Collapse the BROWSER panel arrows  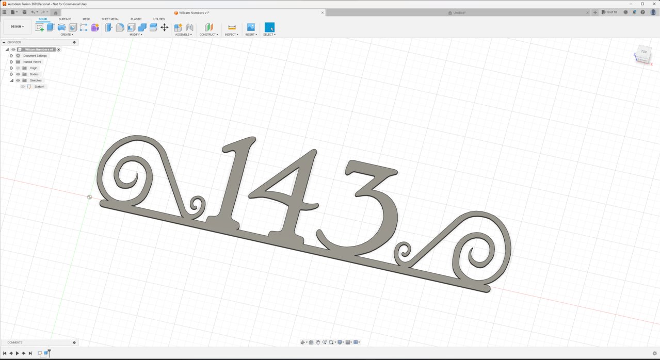[x=4, y=42]
